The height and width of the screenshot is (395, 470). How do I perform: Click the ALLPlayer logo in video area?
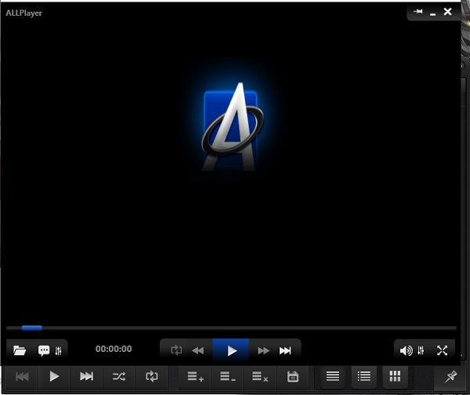click(x=232, y=127)
